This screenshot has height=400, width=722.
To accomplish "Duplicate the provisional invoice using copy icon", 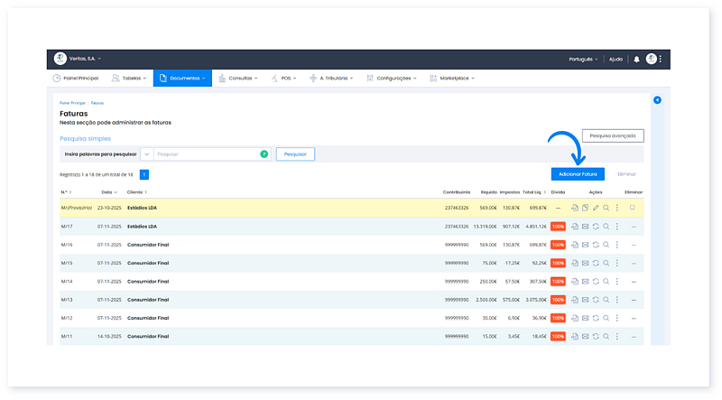I will coord(585,208).
